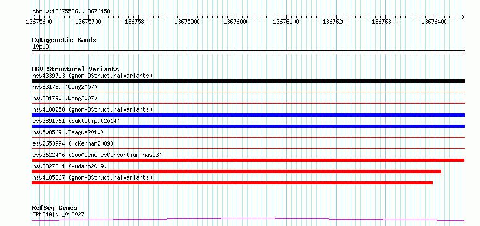Open esv2653994 (McKernan2009) label

[x=73, y=143]
